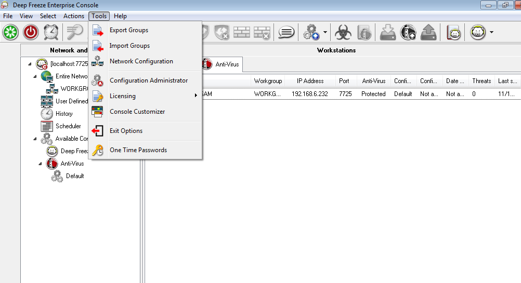Click the green Wake-on-LAN toolbar icon

(x=10, y=32)
